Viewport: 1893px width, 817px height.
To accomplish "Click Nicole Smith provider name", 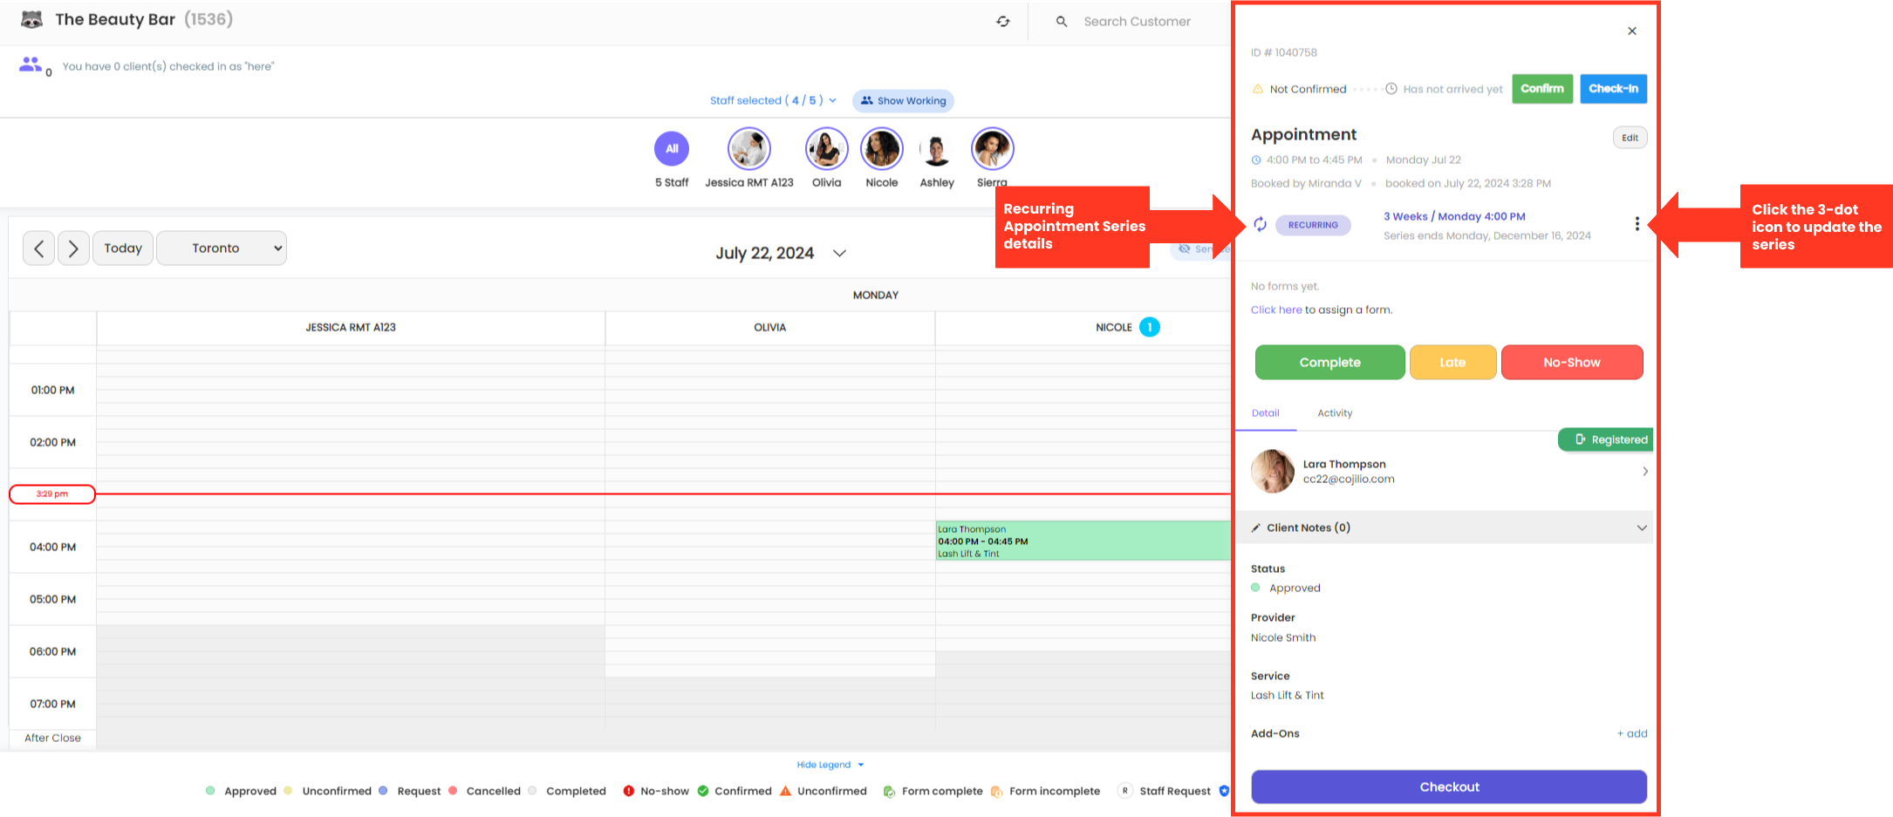I will (1283, 638).
